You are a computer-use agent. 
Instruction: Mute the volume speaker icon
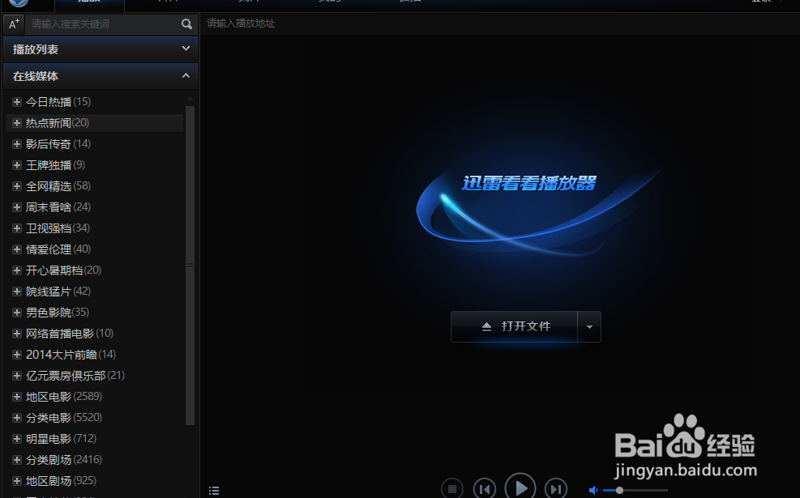pos(593,490)
